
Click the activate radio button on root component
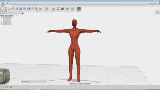coord(13,16)
